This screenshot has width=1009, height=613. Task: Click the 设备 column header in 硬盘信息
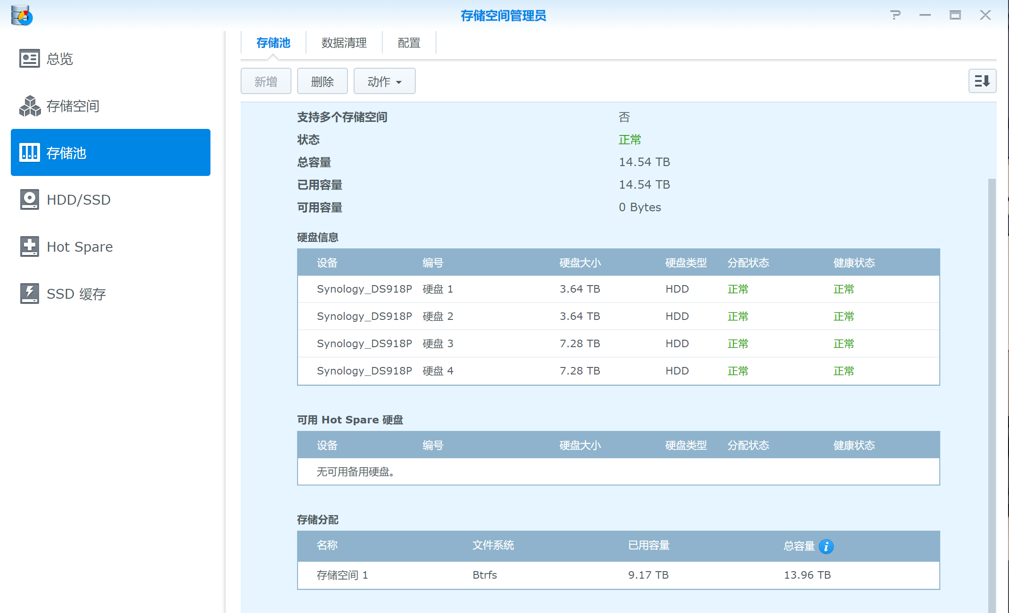pos(327,263)
